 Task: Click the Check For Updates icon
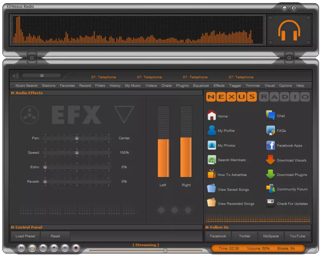coord(271,203)
